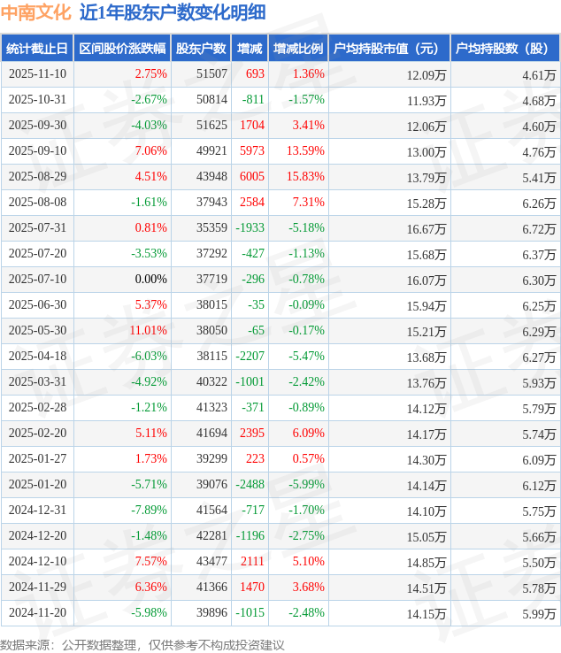Viewport: 561px width, 653px height.
Task: Click the 2025-07-10 row date
Action: pos(37,279)
